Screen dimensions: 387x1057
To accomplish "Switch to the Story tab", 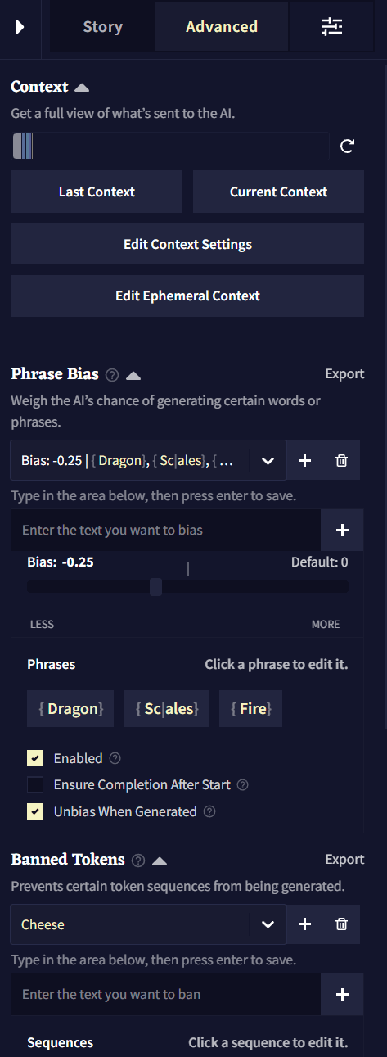I will 102,27.
